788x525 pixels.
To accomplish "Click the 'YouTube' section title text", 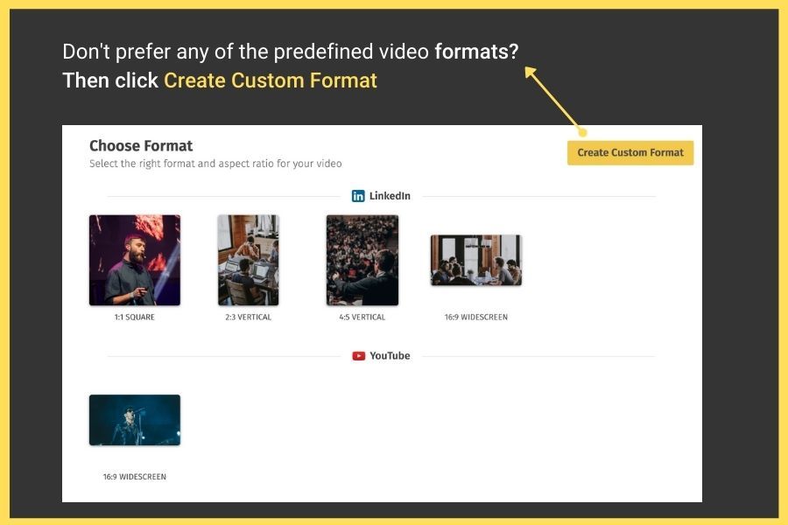I will point(390,356).
